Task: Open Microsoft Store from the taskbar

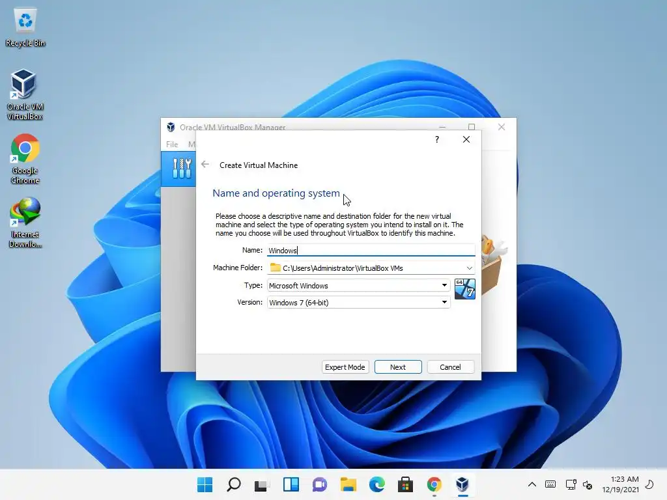Action: coord(405,484)
